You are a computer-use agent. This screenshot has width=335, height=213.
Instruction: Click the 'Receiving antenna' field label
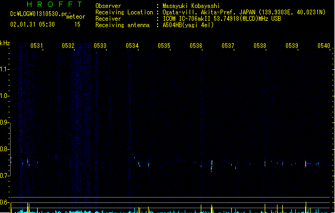click(x=122, y=25)
